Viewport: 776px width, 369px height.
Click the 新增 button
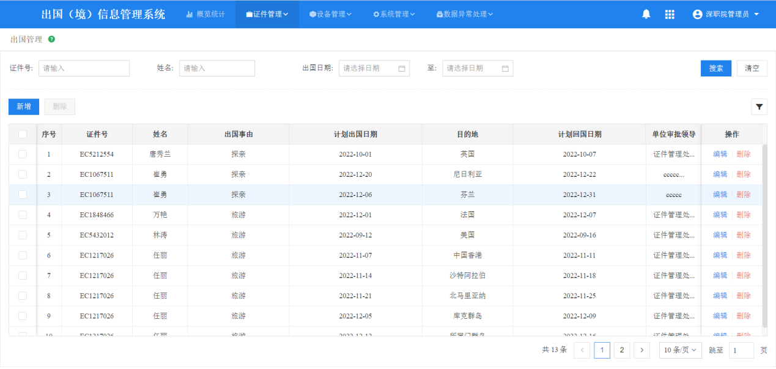(24, 106)
